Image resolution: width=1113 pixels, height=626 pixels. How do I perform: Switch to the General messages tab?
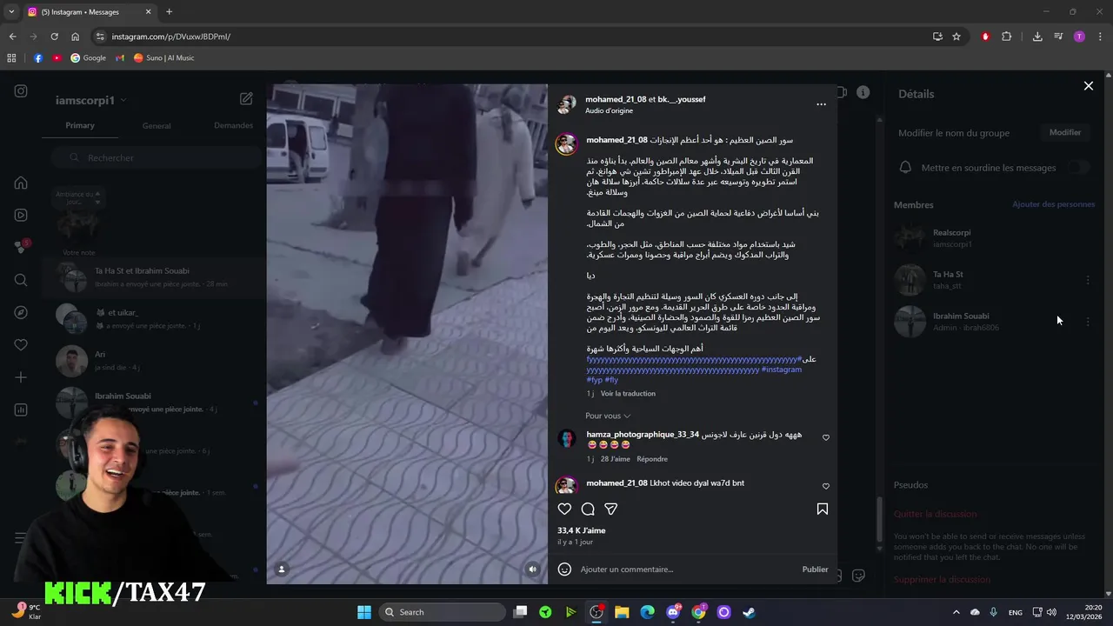pos(157,126)
